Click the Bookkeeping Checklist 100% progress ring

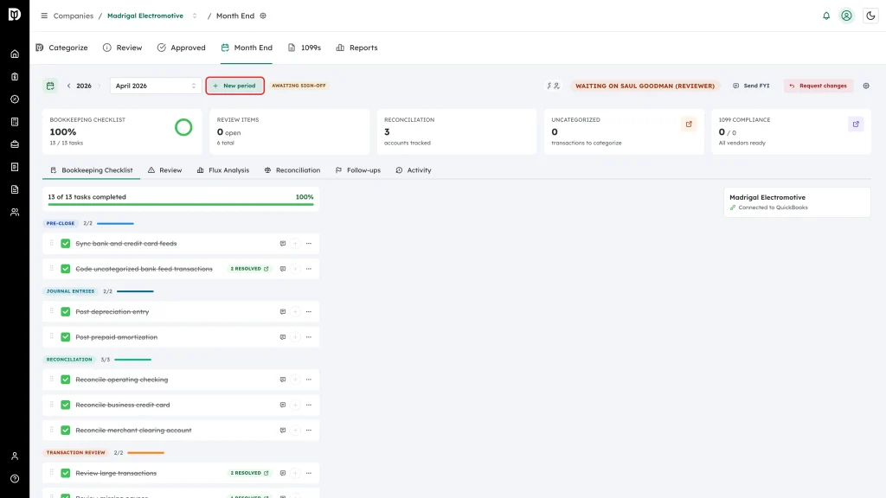click(x=183, y=128)
